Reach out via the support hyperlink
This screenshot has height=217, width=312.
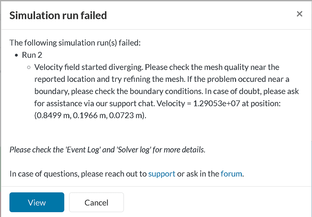tap(161, 173)
